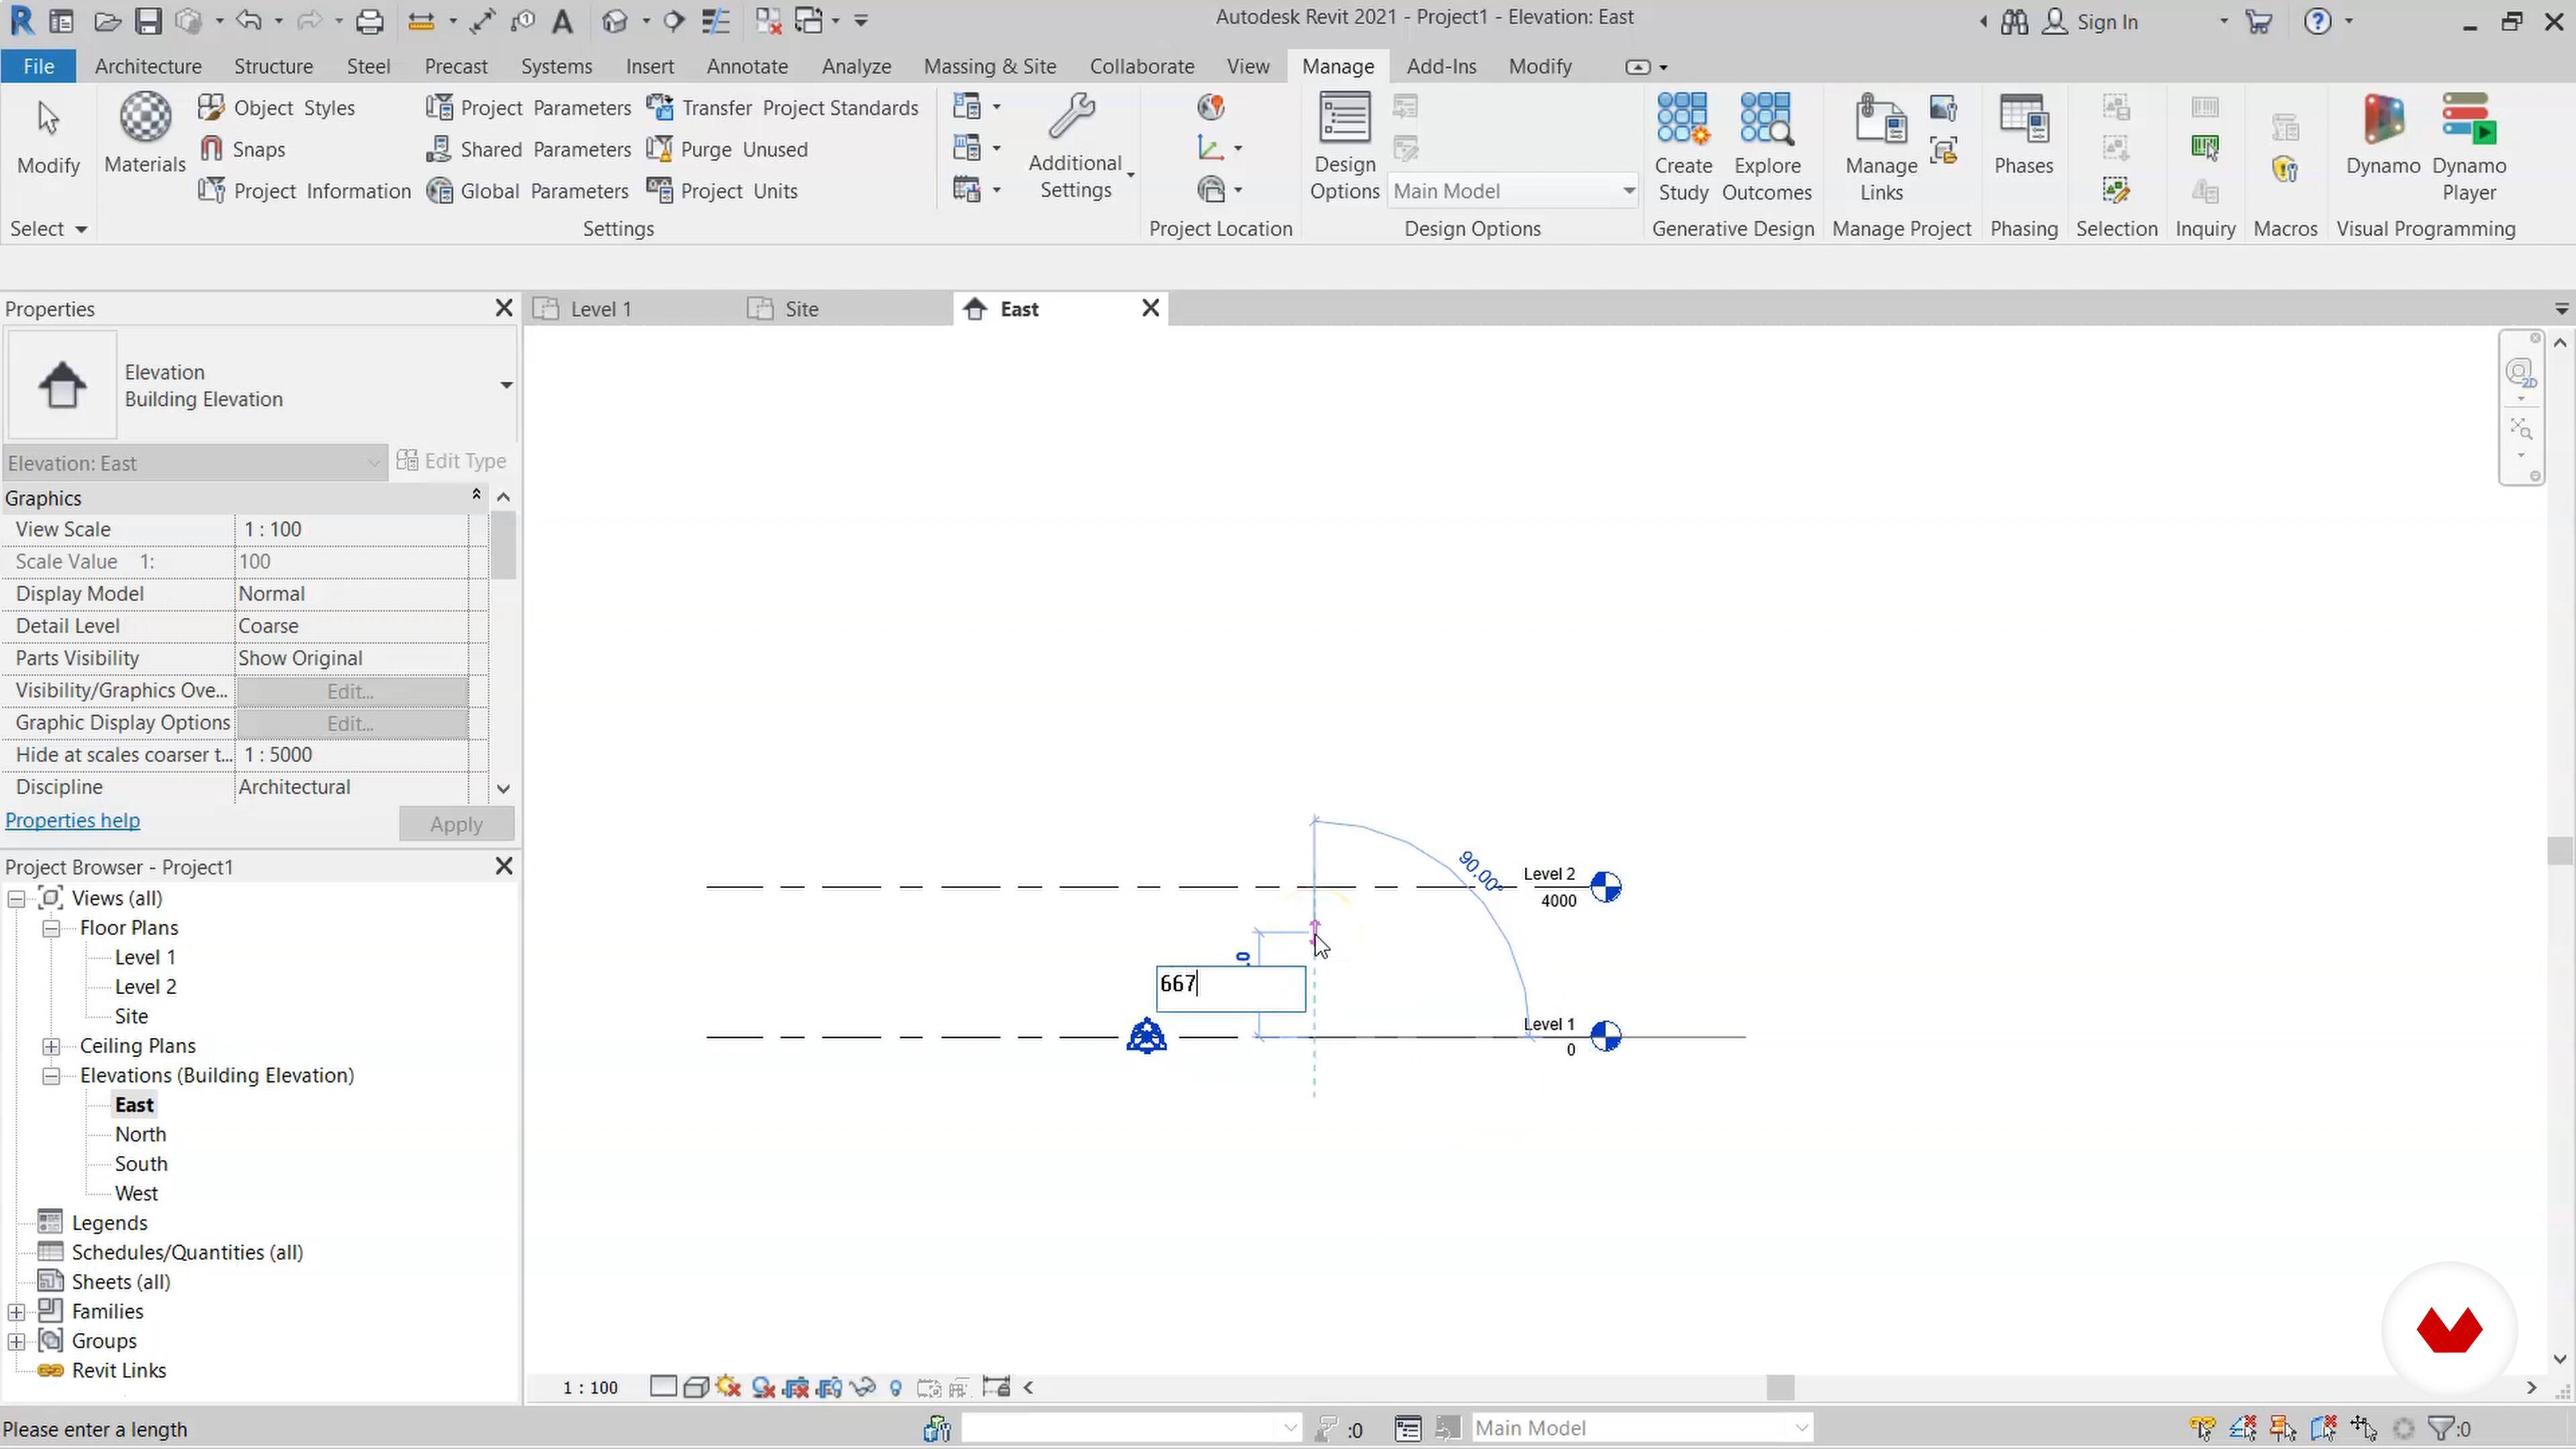The height and width of the screenshot is (1449, 2576).
Task: Open Project Units settings
Action: pyautogui.click(x=722, y=191)
